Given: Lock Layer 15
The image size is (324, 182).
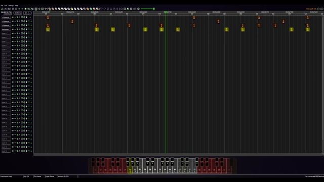Looking at the screenshot, I should tap(18, 74).
